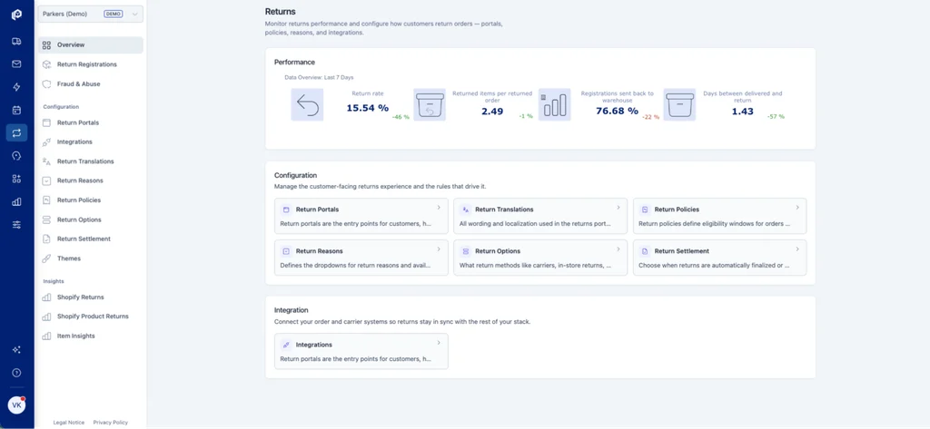Image resolution: width=930 pixels, height=429 pixels.
Task: Expand the Return Settlement card chevron
Action: 797,249
